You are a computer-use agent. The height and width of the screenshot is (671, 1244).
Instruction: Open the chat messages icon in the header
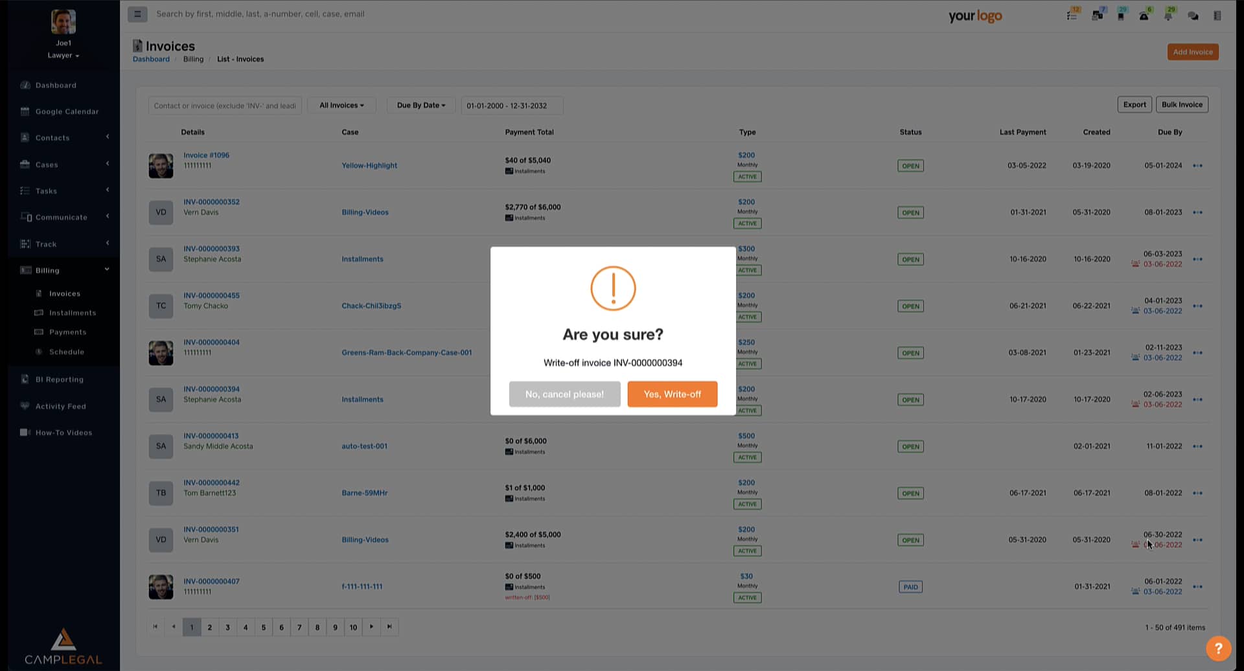(x=1193, y=16)
